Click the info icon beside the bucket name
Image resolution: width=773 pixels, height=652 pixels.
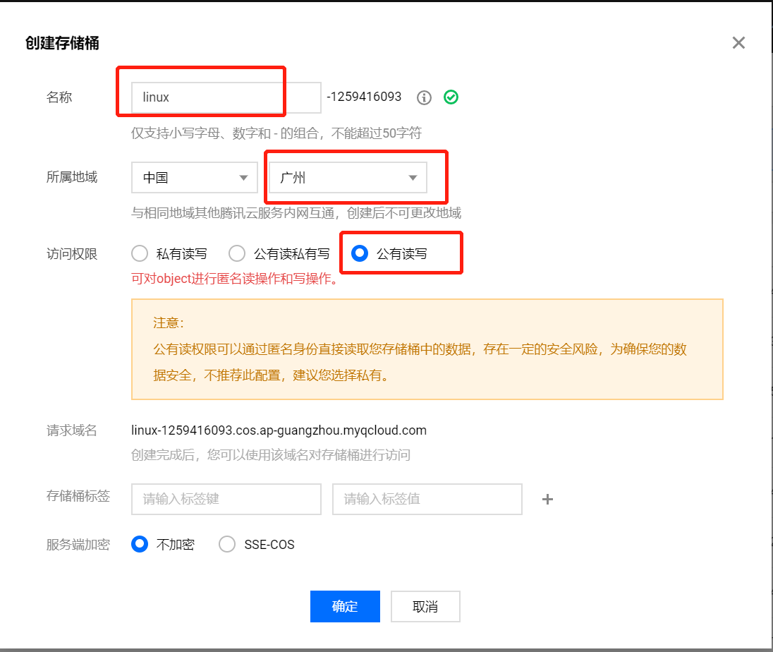(424, 97)
